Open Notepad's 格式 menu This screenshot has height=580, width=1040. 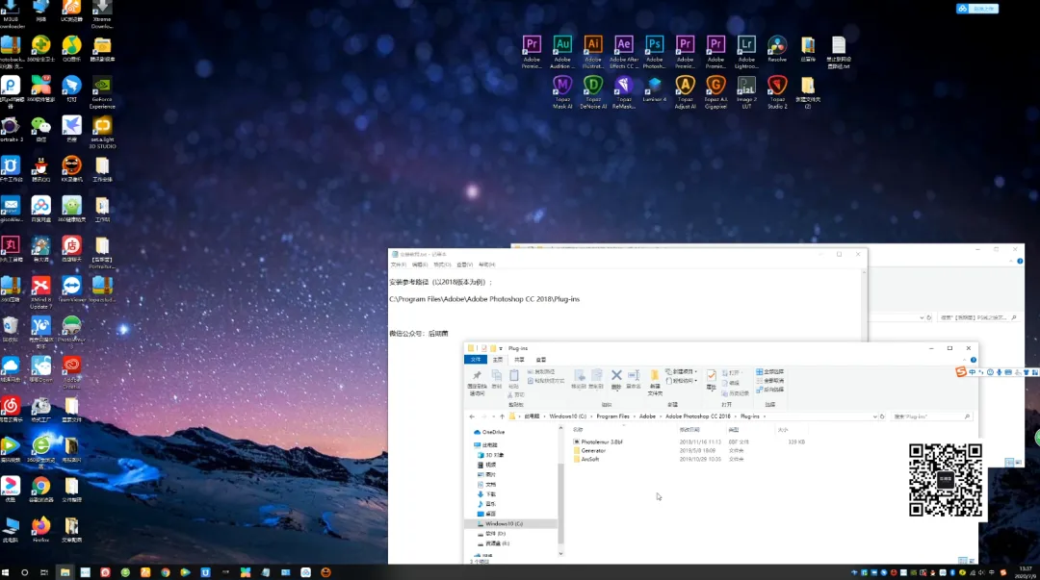coord(442,265)
